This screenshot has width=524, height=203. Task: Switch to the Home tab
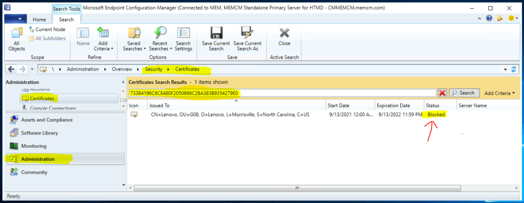pos(39,19)
